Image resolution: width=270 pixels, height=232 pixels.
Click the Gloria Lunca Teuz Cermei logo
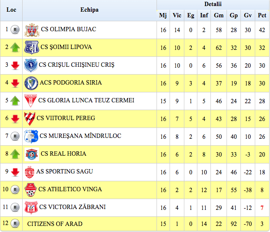(x=30, y=101)
